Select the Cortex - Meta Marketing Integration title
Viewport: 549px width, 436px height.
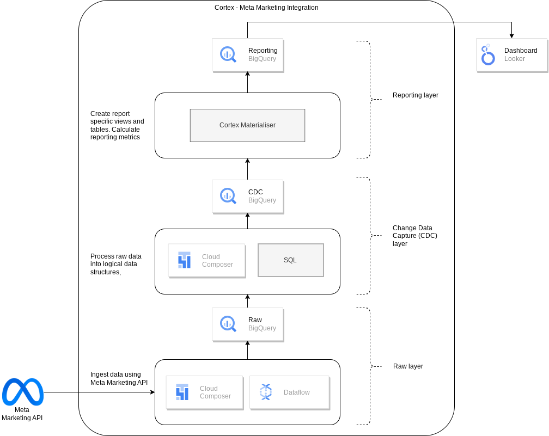266,8
